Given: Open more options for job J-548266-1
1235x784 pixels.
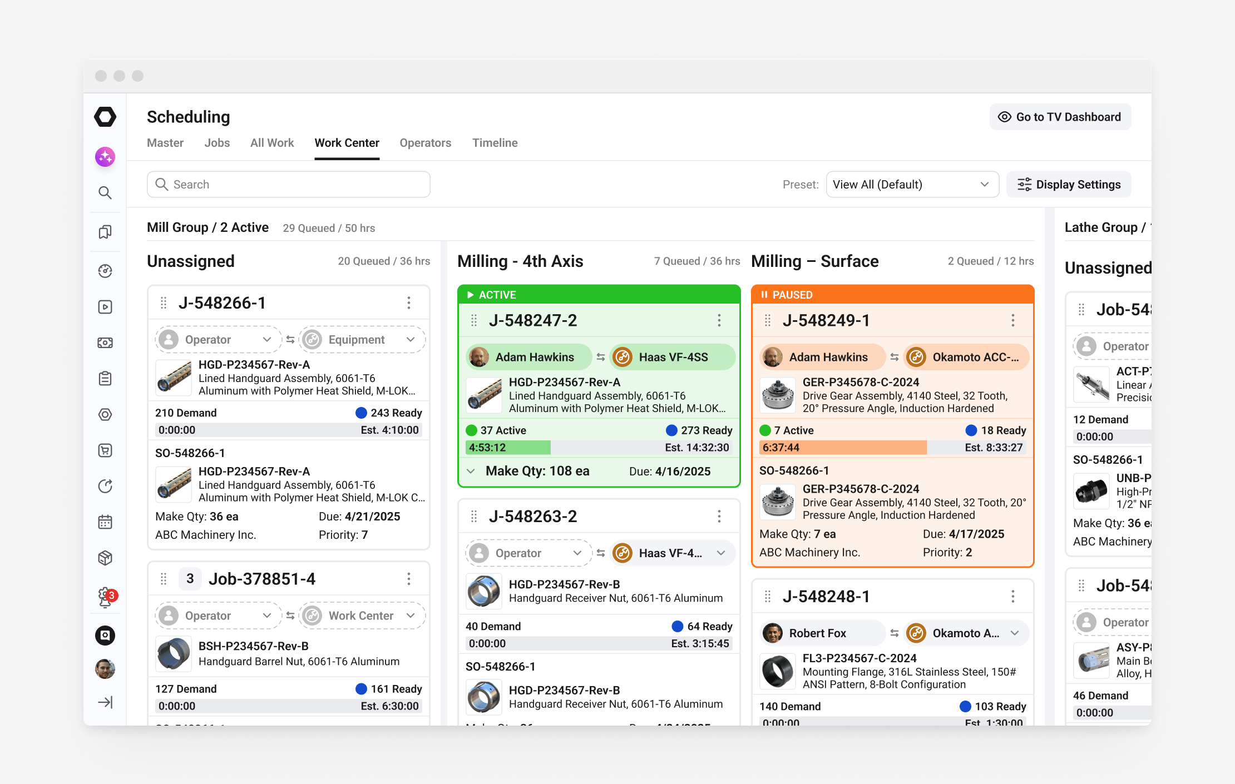Looking at the screenshot, I should 409,302.
